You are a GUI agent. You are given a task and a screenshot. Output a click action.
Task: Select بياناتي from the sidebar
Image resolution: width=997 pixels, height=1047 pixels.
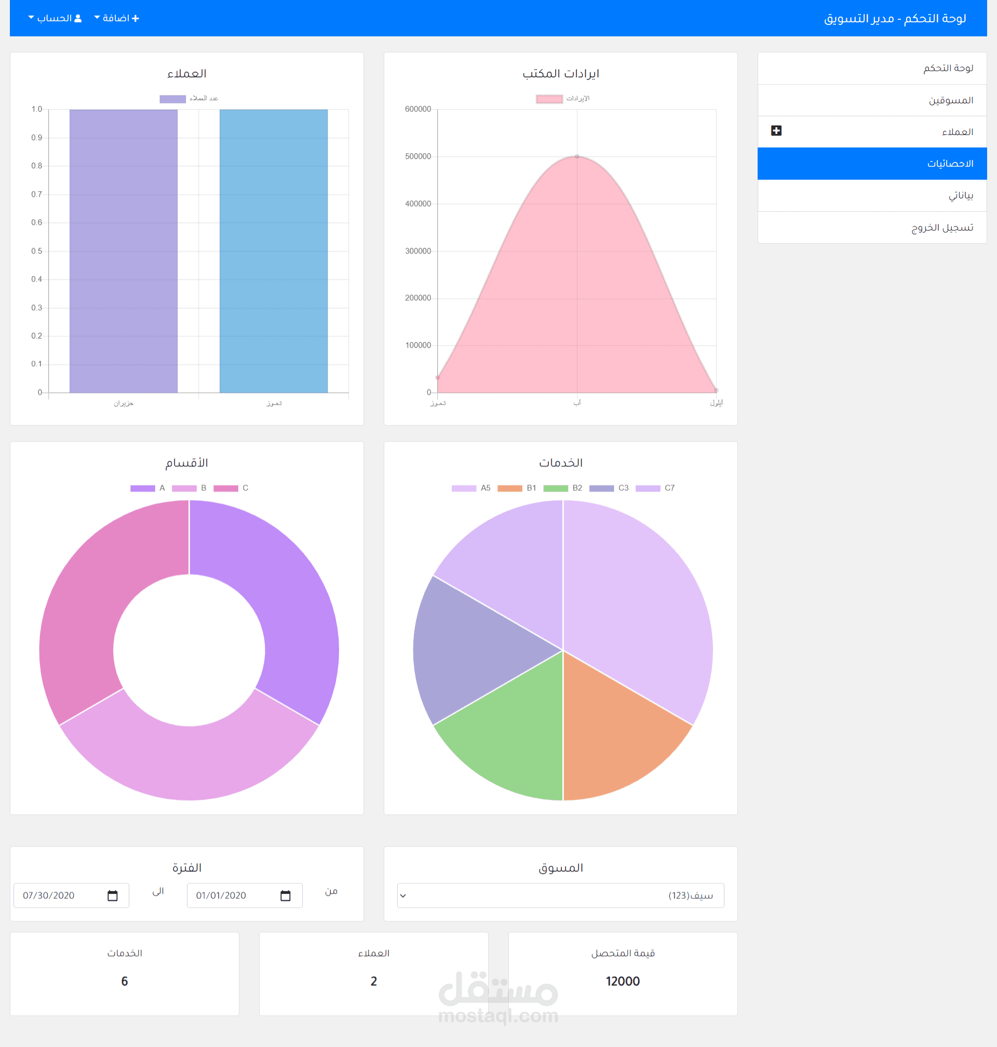pos(960,196)
